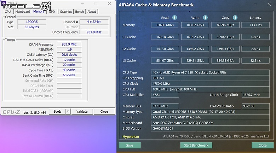Click L2 Cache Write value 1396.2 GB/s
This screenshot has height=153, width=276.
[x=195, y=49]
